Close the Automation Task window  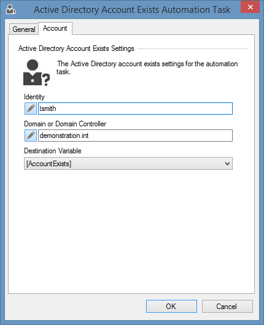pos(250,7)
